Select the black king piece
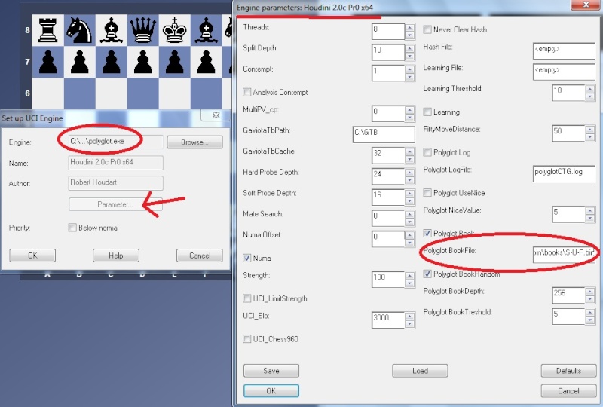Viewport: 603px width, 407px height. (x=174, y=30)
